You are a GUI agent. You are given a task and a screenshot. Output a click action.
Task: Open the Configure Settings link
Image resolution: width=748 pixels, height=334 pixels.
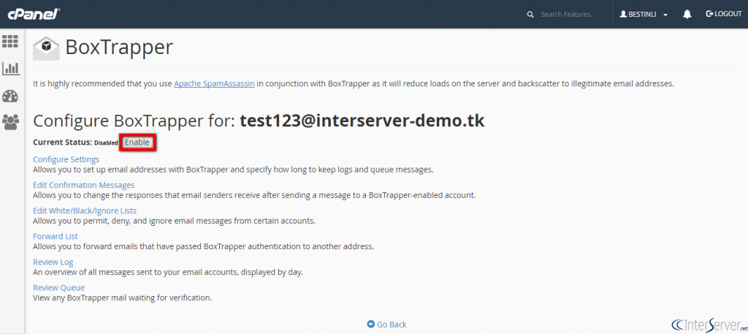click(x=66, y=159)
